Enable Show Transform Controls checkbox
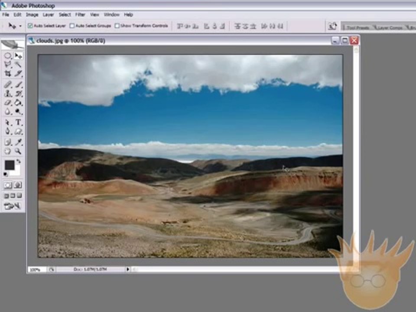The width and height of the screenshot is (416, 312). pos(117,26)
